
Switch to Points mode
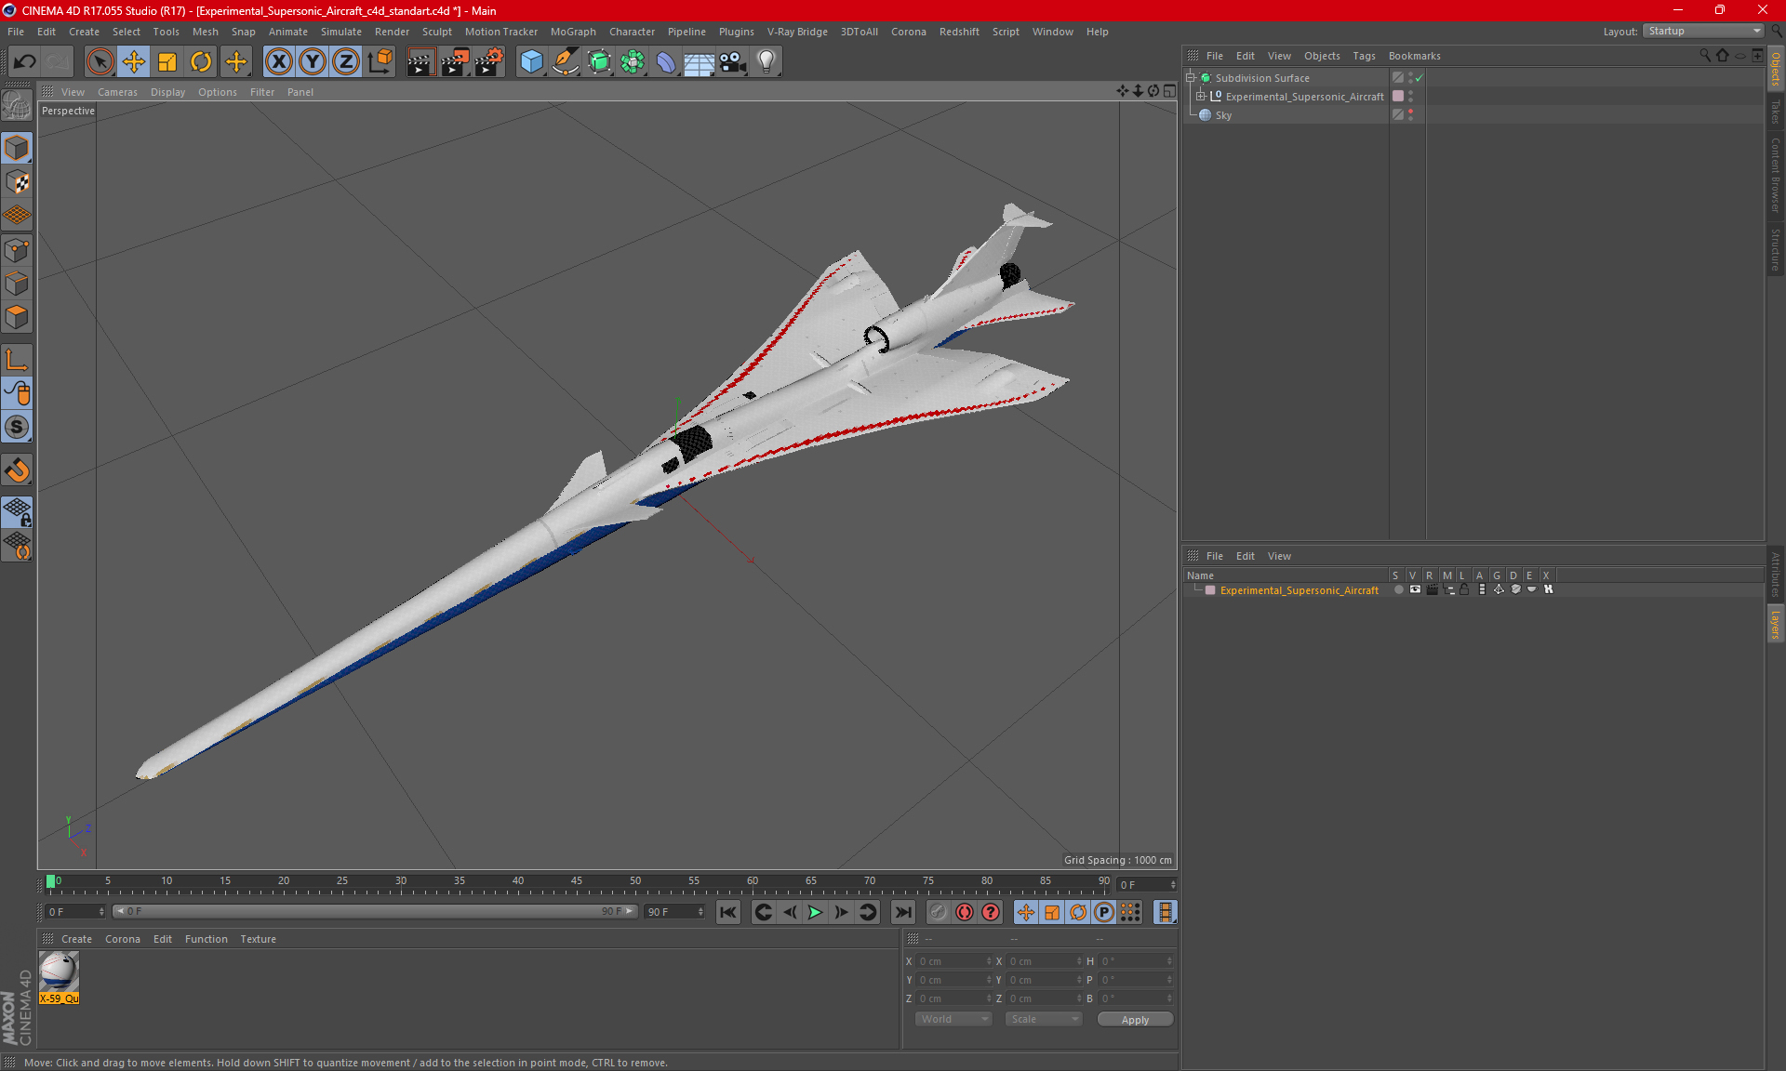point(17,250)
